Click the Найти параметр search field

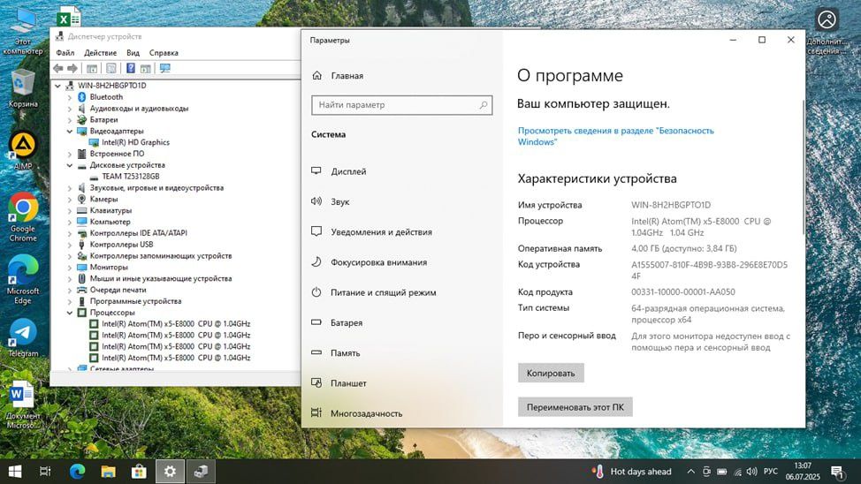click(401, 105)
